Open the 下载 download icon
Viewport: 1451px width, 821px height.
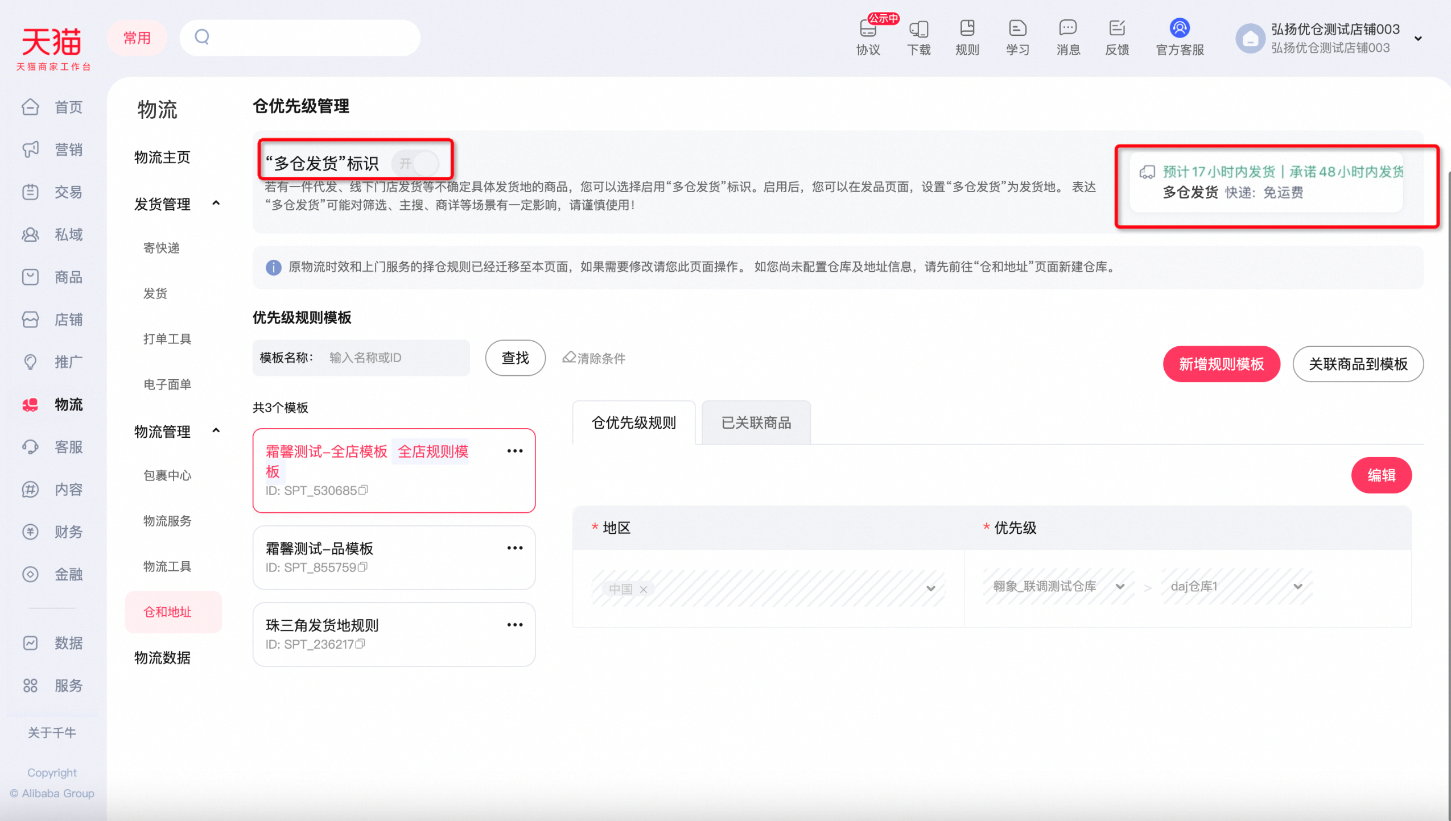[x=918, y=36]
